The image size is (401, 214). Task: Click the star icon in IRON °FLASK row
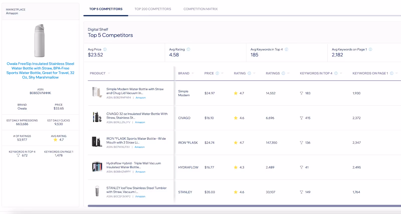236,143
